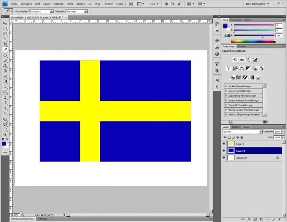The image size is (287, 222).
Task: Open the Det viktigaste workspace dropdown
Action: coord(257,4)
